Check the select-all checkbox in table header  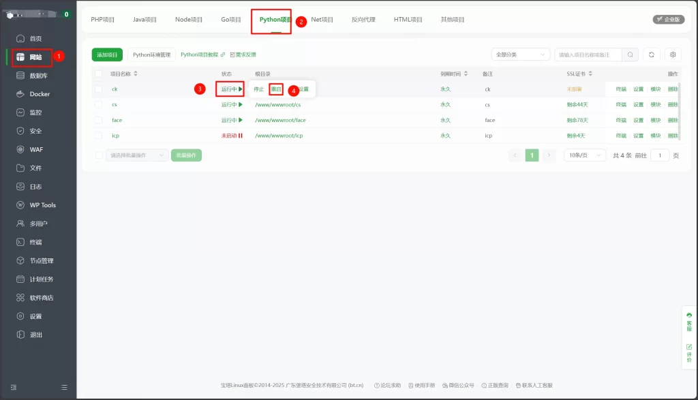point(99,74)
